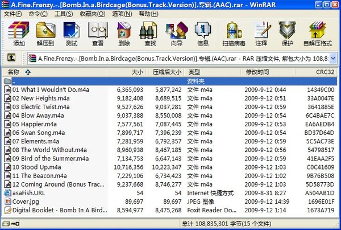Click the archive path address field

(x=178, y=59)
